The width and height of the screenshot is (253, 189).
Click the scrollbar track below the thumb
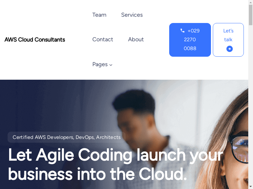[x=250, y=105]
